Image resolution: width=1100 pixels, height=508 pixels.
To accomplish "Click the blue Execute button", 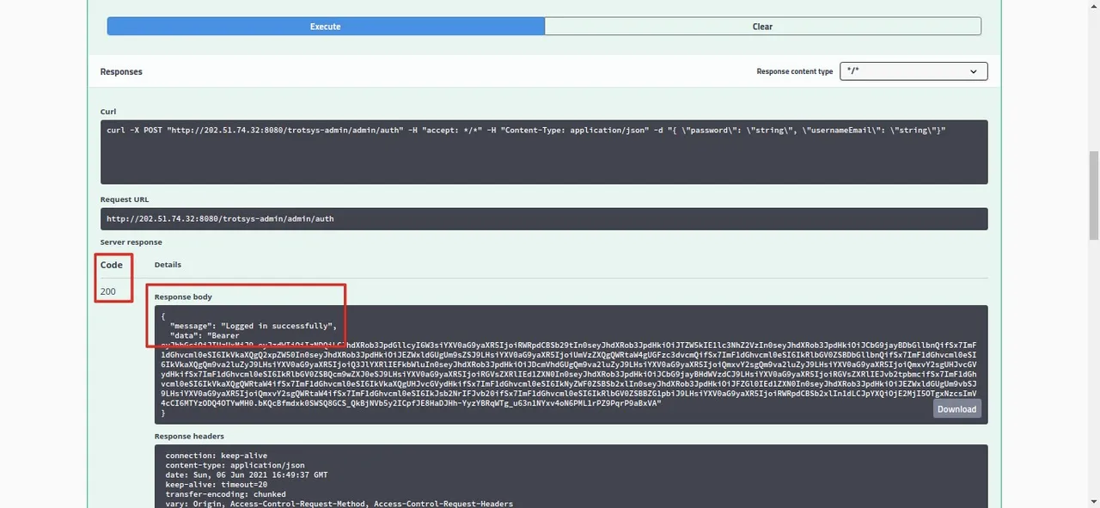I will (326, 27).
